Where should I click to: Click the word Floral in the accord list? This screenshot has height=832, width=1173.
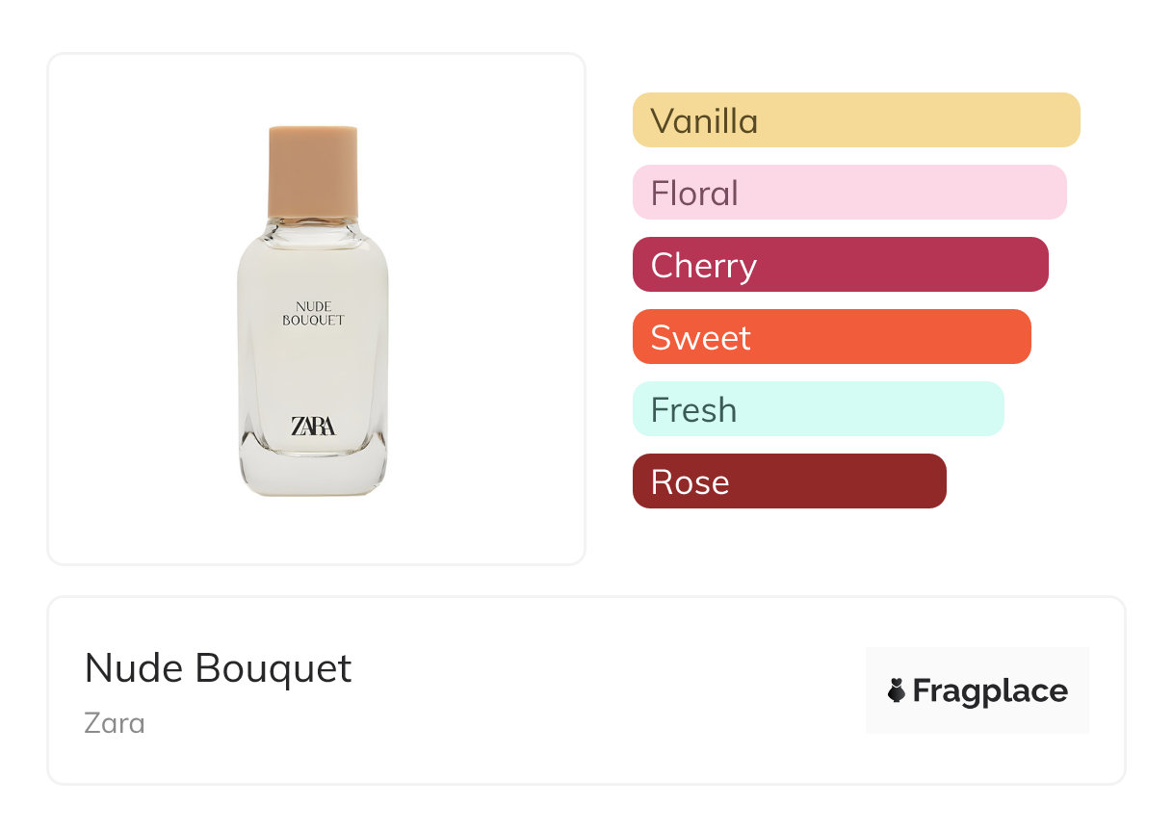694,194
